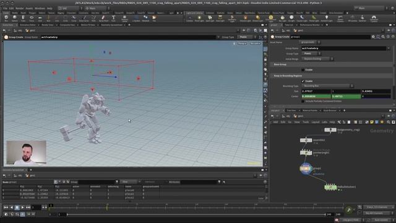This screenshot has height=223, width=396.
Task: Add an Area Light from shelf
Action: 220,18
